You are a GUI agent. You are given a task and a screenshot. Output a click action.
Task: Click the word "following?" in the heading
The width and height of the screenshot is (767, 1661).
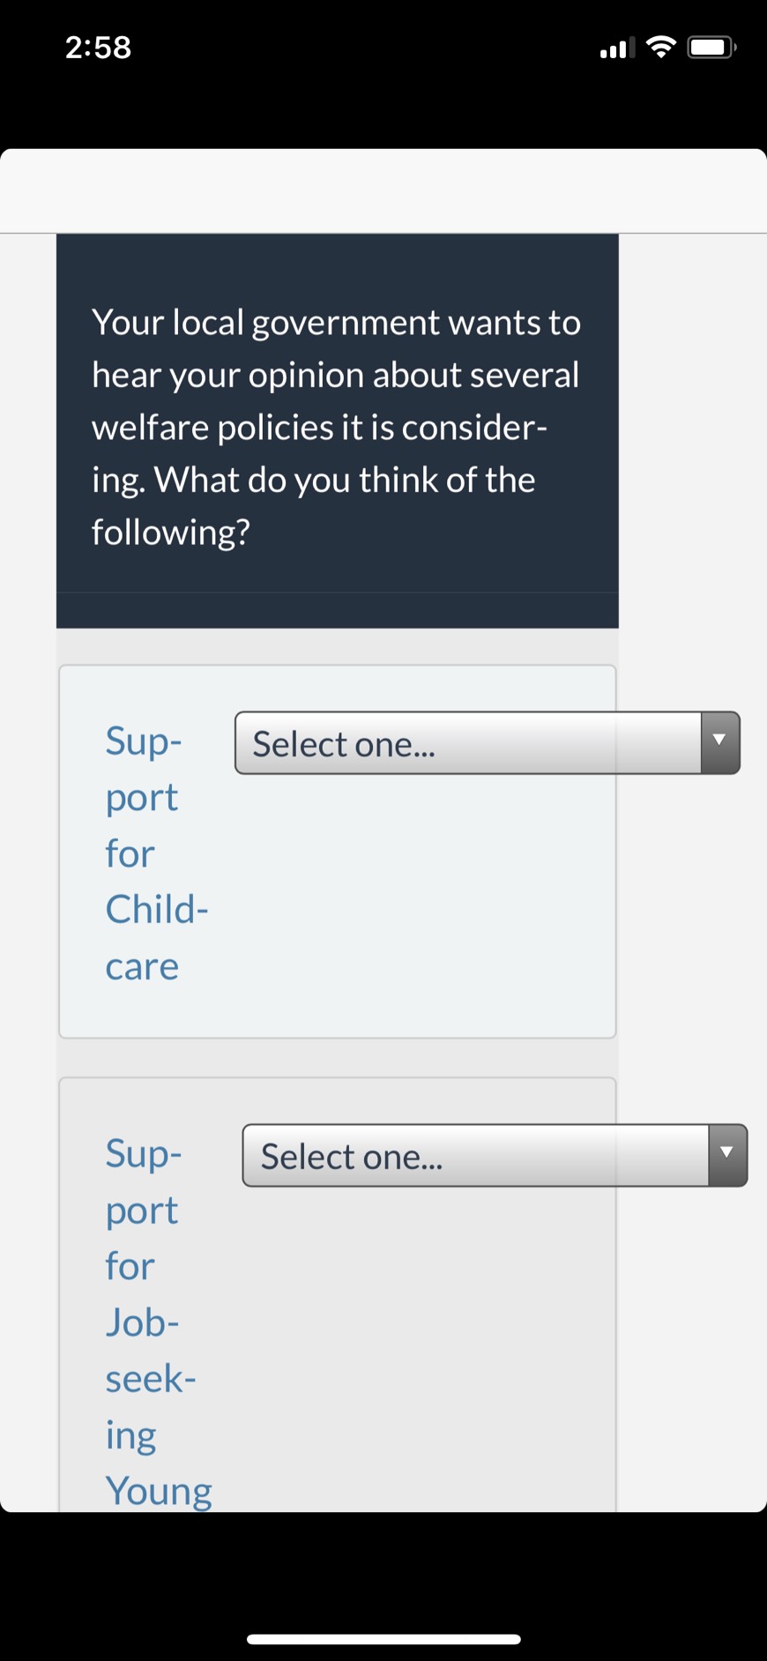171,533
